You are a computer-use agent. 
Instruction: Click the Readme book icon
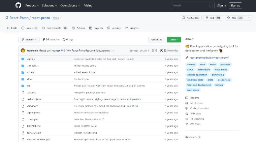coord(187,98)
